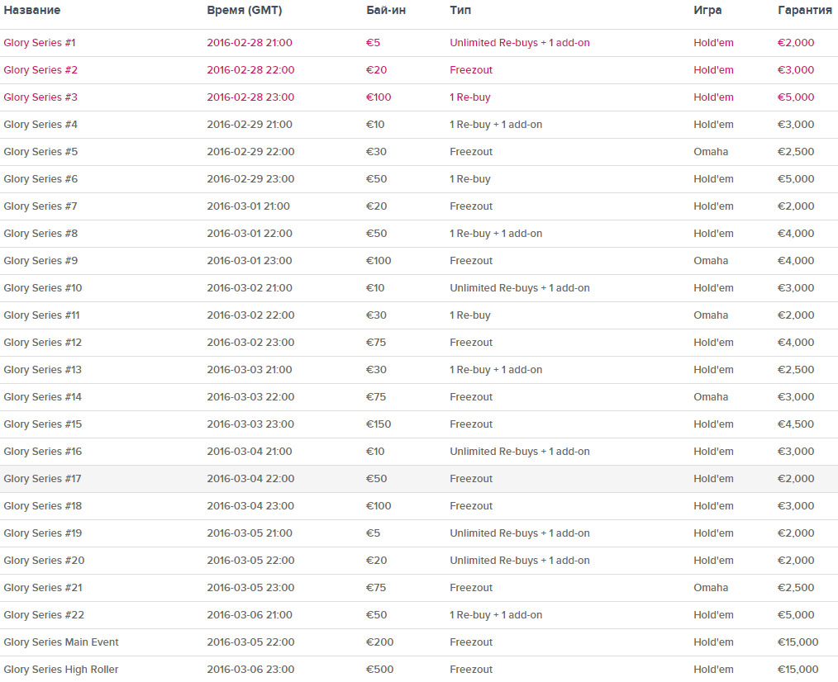Click Omaha game in Glory Series #21 row
The image size is (838, 682).
(x=711, y=588)
